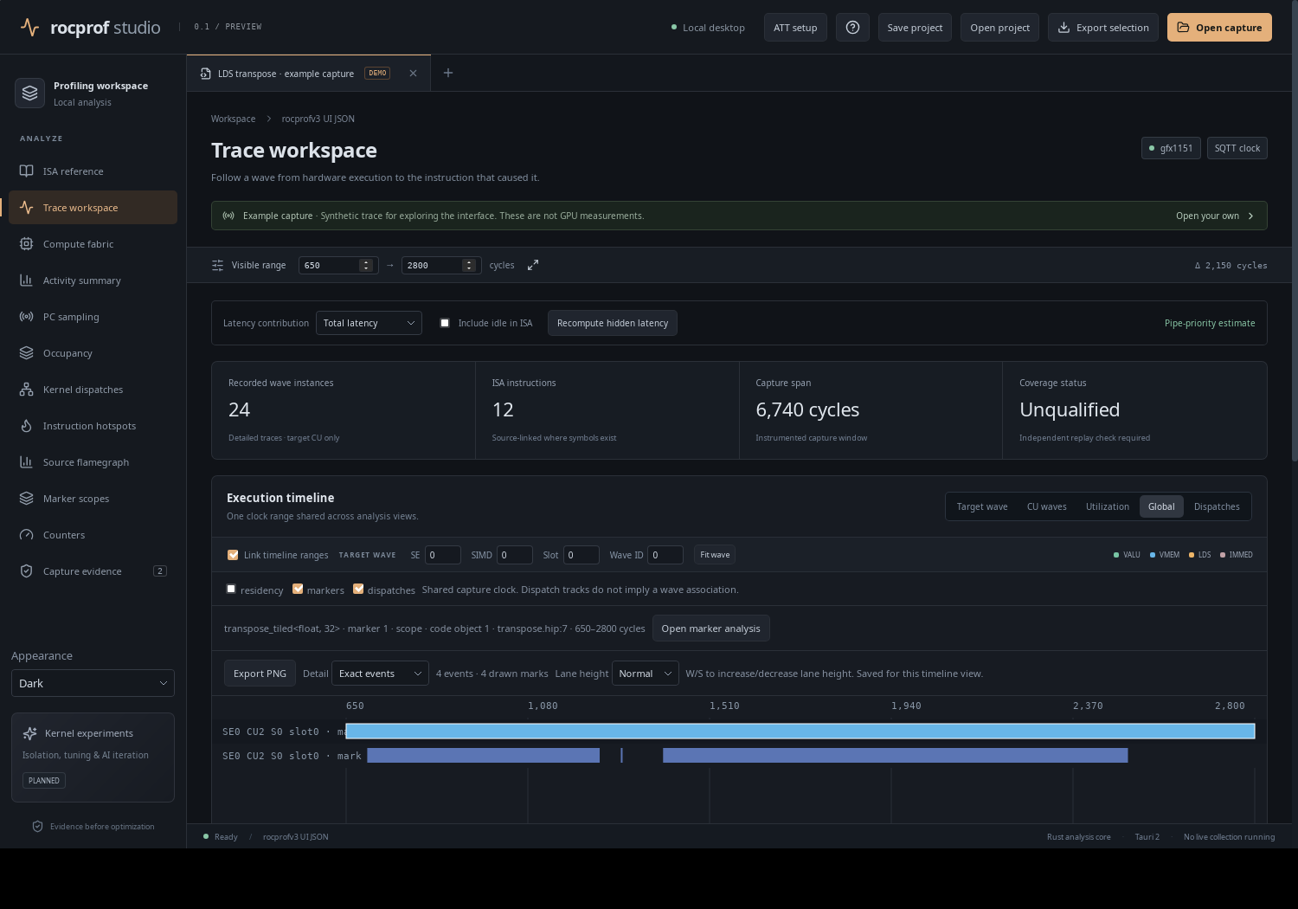Click the expand visible range arrows icon
Viewport: 1298px width, 909px height.
pyautogui.click(x=533, y=265)
